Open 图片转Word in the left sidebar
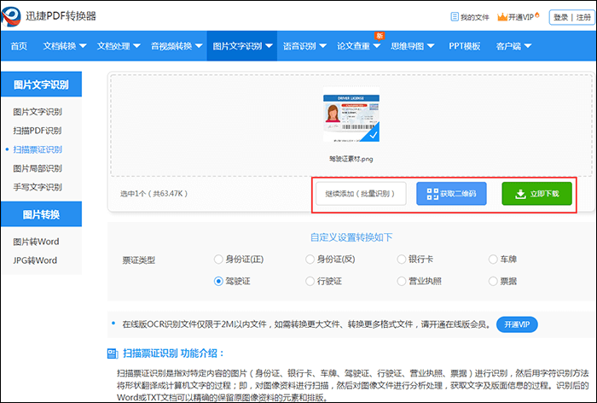 point(35,242)
